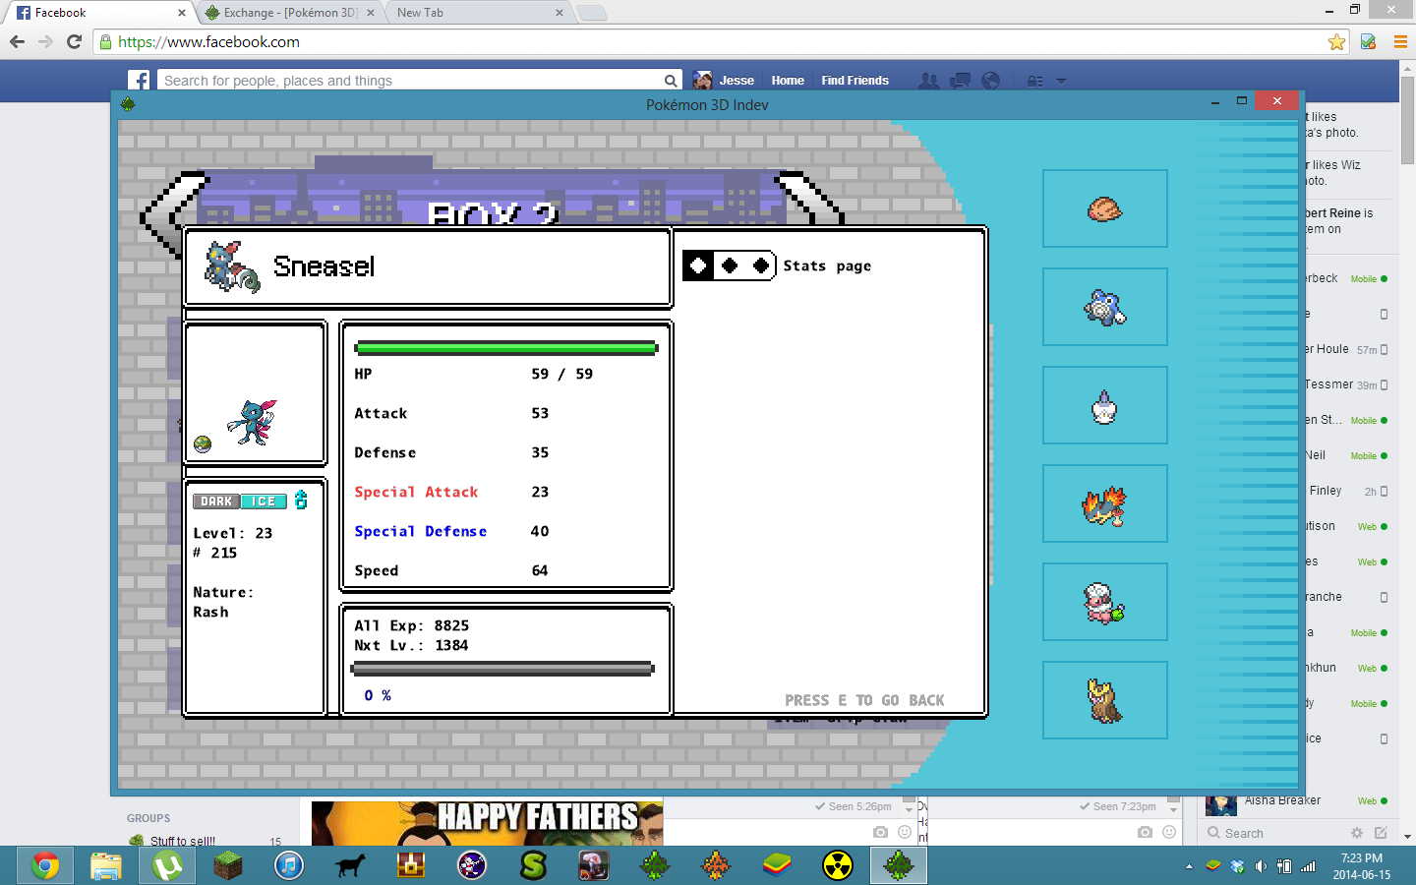Open iTunes from the taskbar
Image resolution: width=1416 pixels, height=885 pixels.
tap(289, 865)
